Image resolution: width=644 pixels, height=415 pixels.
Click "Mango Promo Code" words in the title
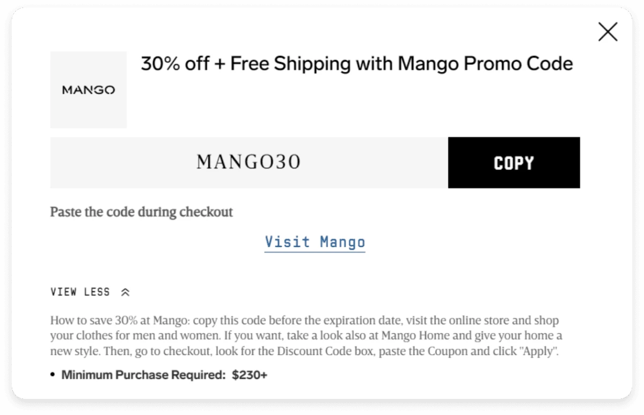(x=485, y=64)
